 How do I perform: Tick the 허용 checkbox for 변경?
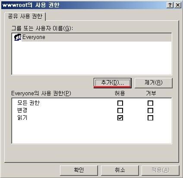point(120,110)
